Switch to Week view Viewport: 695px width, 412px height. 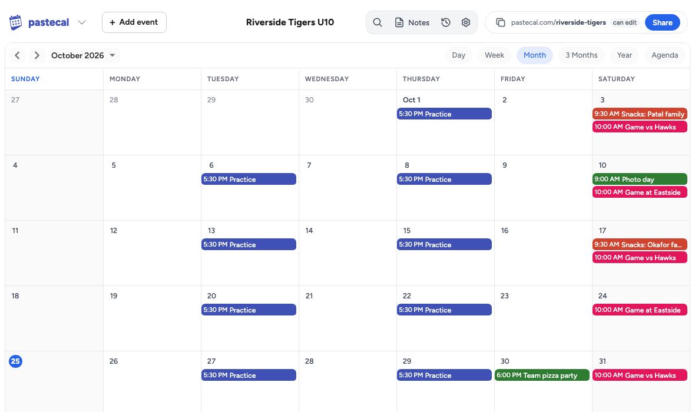click(x=494, y=55)
